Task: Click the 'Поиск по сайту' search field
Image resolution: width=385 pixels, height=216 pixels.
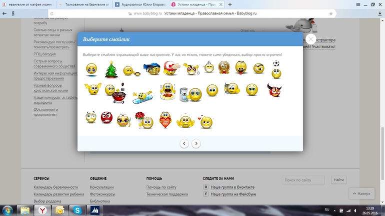Action: [303, 180]
